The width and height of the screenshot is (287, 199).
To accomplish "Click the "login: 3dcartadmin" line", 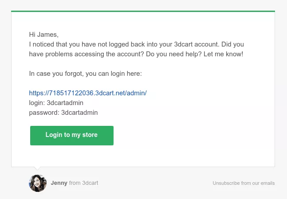I will point(56,103).
